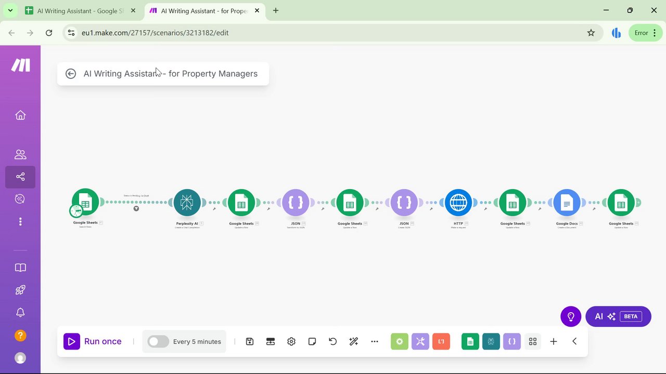Open the schedule clock on first module
Viewport: 666px width, 374px height.
pos(76,210)
